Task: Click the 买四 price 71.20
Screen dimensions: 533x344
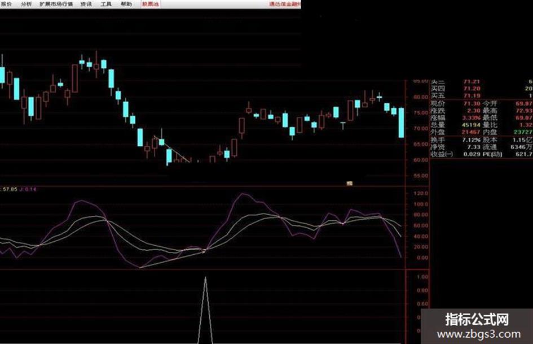Action: tap(472, 89)
